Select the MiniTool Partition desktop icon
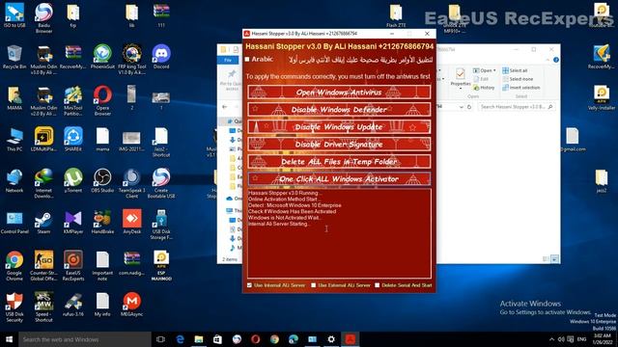Viewport: 618px width, 347px height. [73, 101]
